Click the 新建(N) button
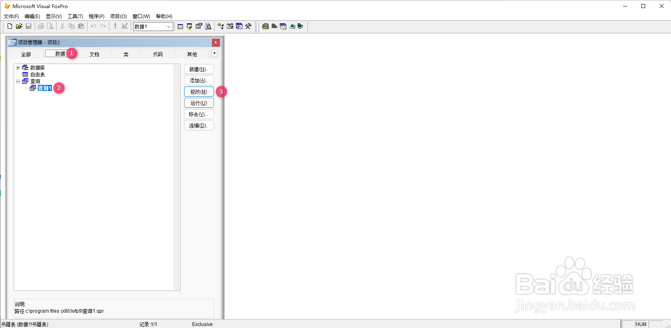This screenshot has width=671, height=328. tap(199, 69)
